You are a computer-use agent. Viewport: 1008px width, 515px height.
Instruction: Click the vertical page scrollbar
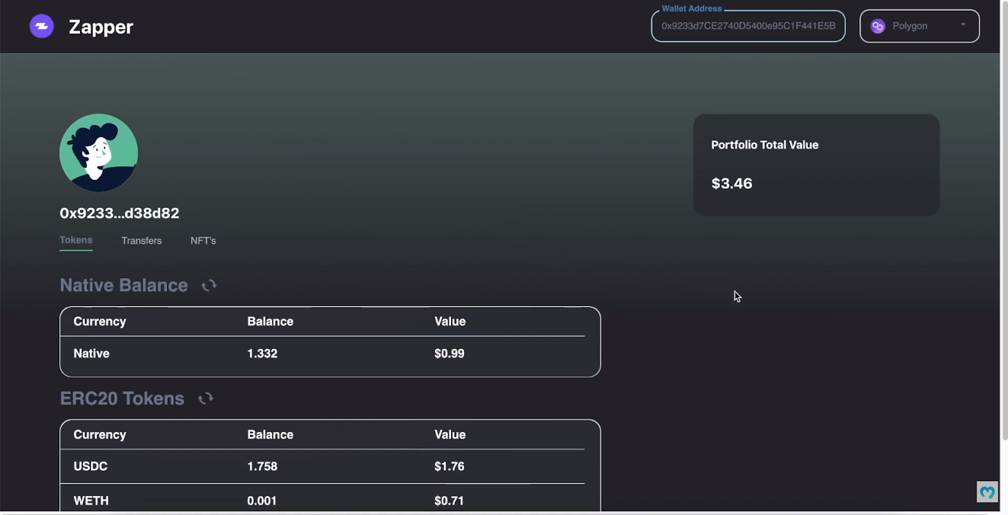(1004, 220)
